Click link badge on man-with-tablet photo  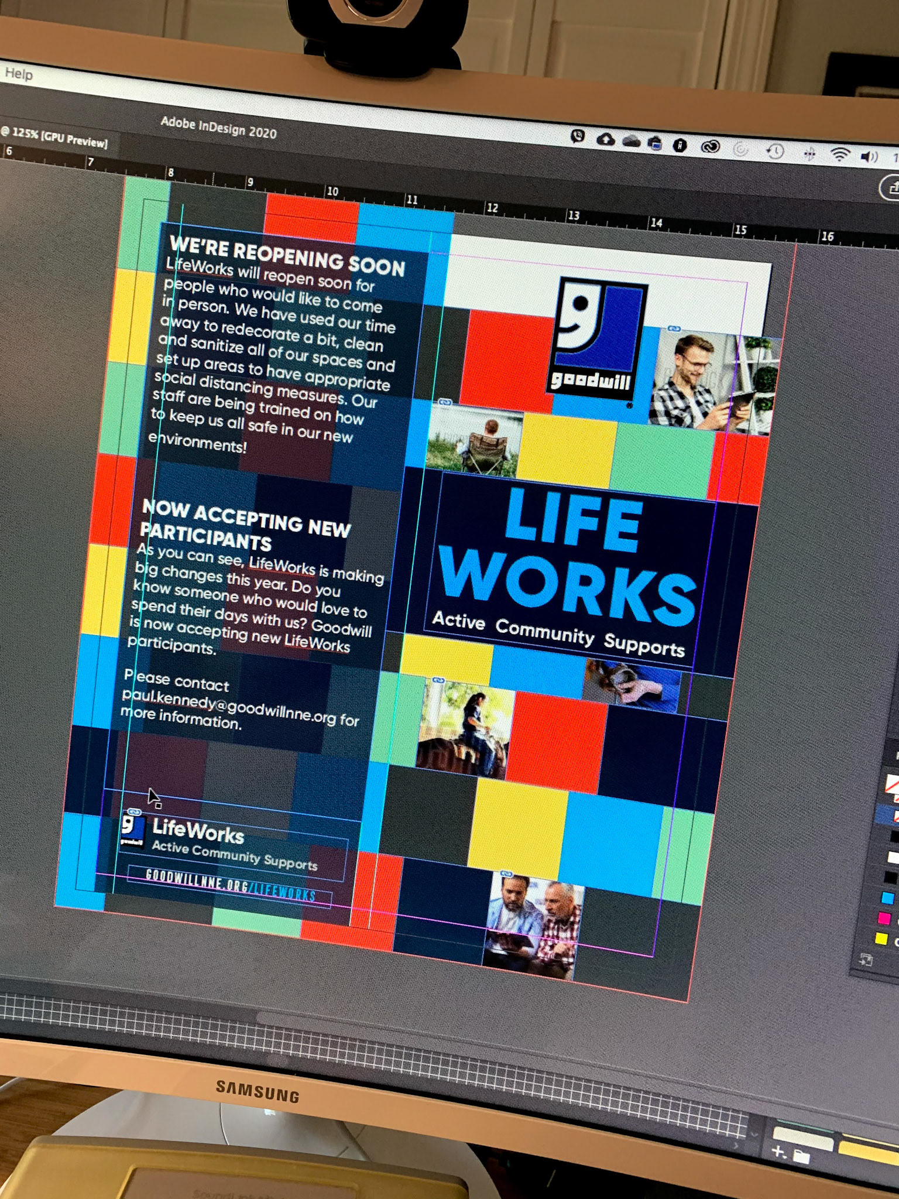click(x=674, y=330)
